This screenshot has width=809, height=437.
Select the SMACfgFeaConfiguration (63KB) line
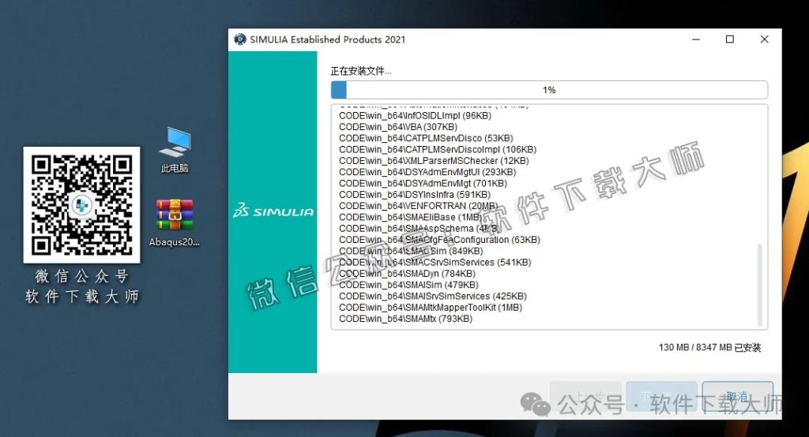point(439,240)
